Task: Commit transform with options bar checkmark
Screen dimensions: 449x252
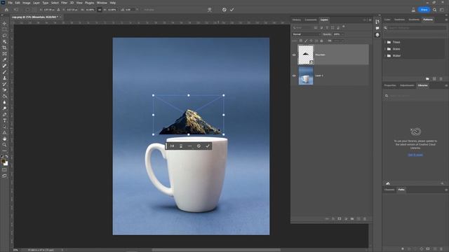Action: pos(232,10)
